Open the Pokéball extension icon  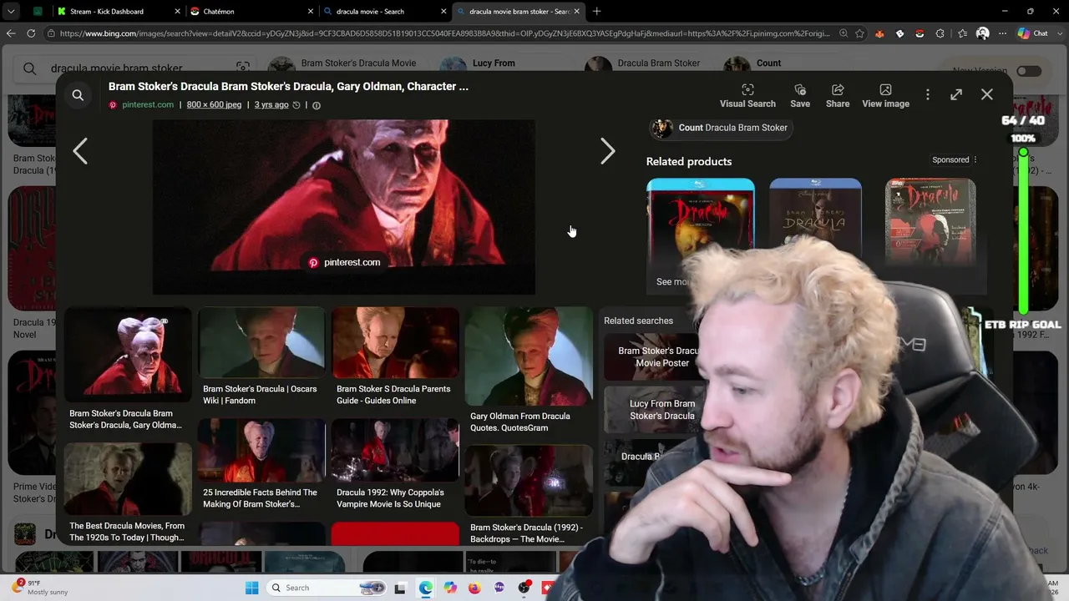pos(920,33)
